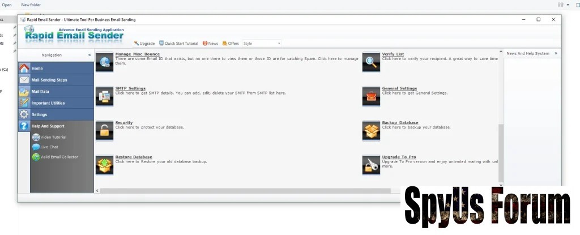The height and width of the screenshot is (235, 580).
Task: Click the Manage Misc Bounce globe icon
Action: coord(104,62)
